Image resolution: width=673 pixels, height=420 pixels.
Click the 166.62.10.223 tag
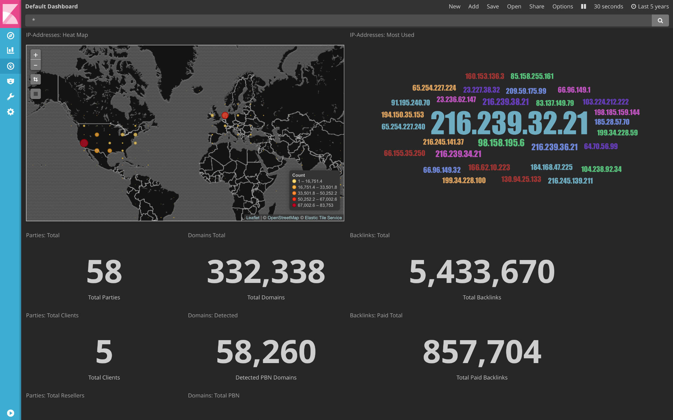coord(489,167)
